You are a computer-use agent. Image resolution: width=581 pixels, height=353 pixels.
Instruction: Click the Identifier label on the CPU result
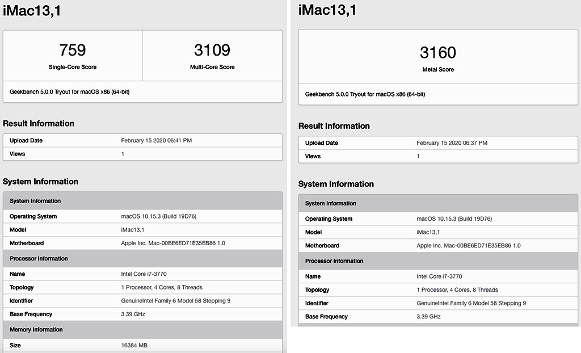tap(21, 301)
